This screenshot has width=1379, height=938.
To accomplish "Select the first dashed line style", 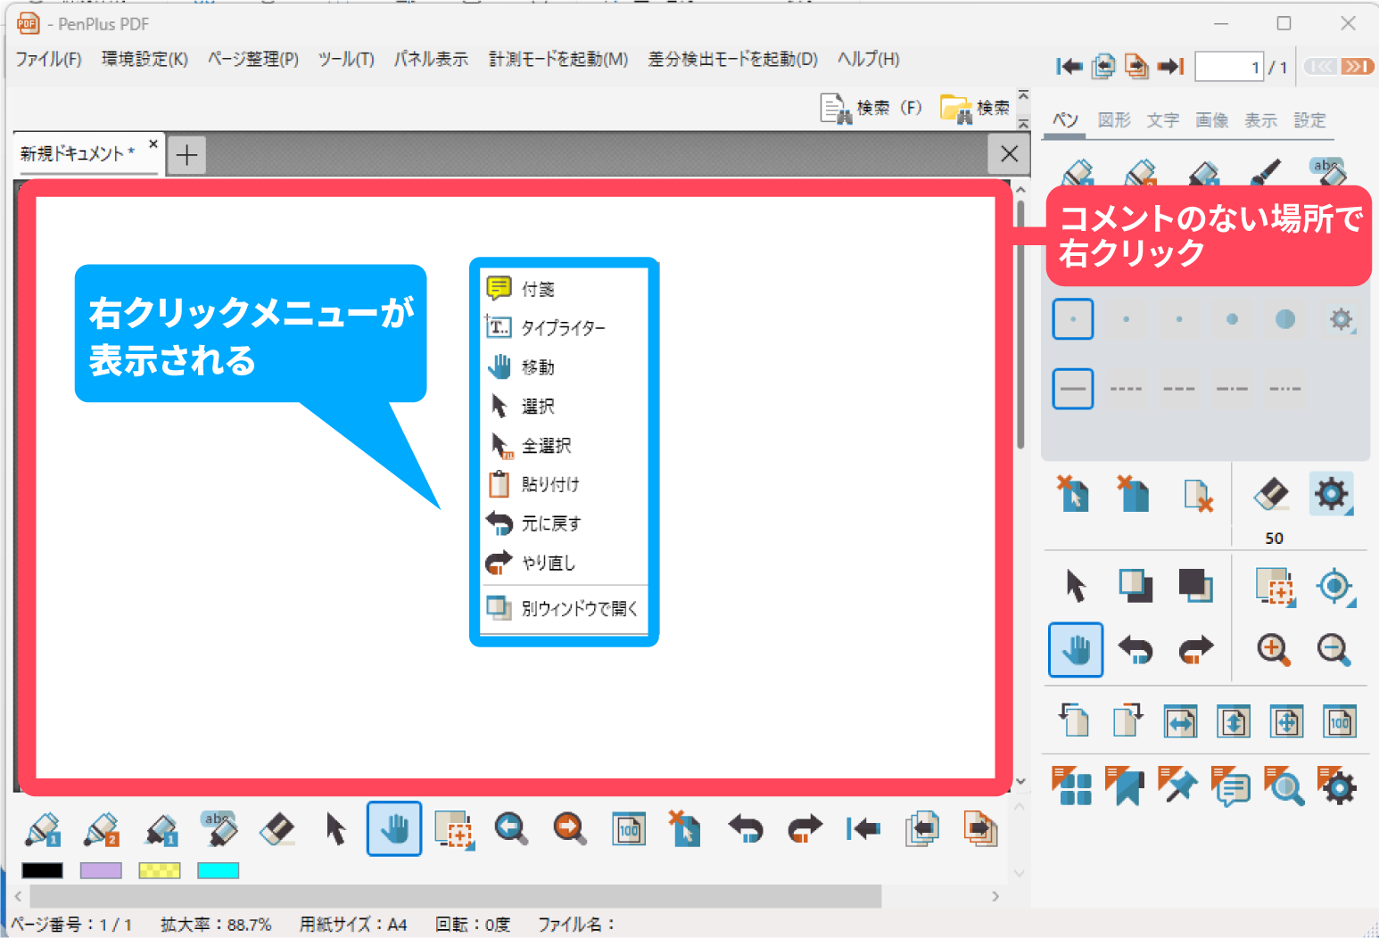I will pyautogui.click(x=1127, y=389).
